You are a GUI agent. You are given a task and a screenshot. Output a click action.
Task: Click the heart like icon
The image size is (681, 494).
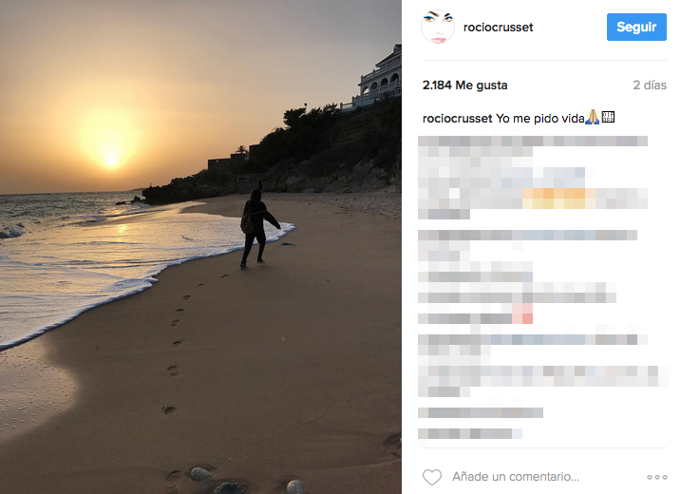click(x=432, y=477)
